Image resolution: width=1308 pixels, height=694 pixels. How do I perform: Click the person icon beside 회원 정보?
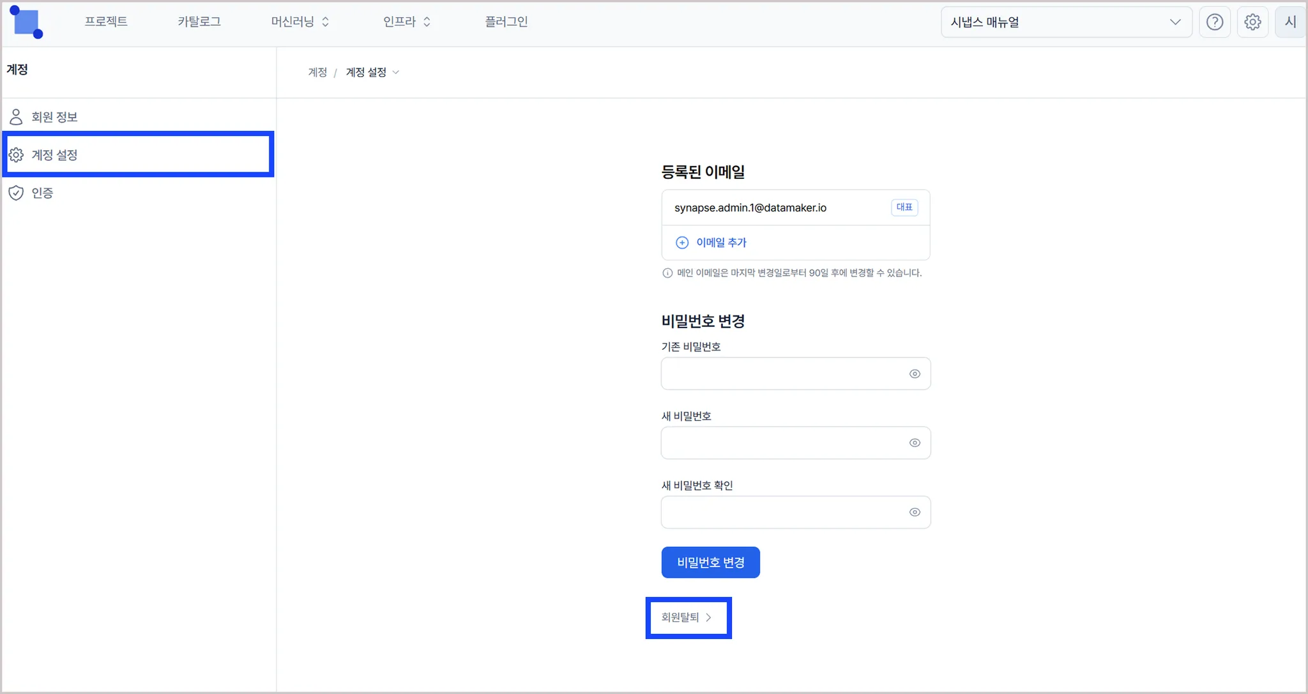coord(16,117)
